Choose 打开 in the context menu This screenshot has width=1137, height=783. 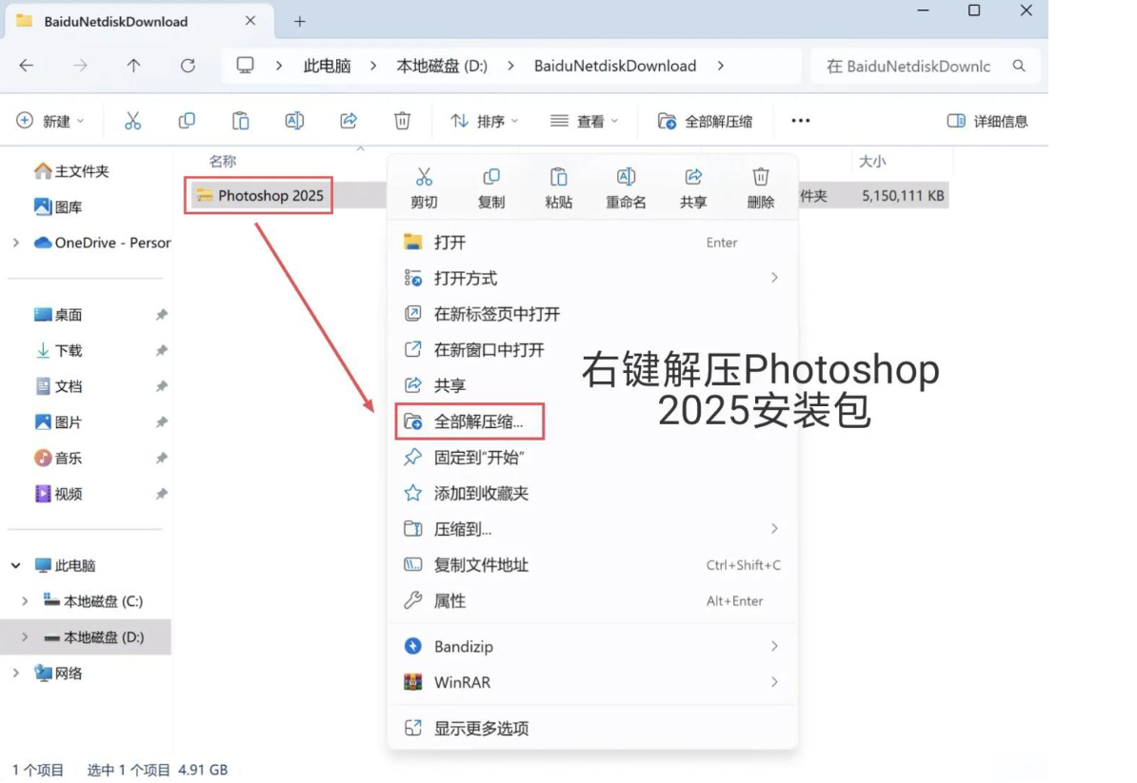pos(592,243)
